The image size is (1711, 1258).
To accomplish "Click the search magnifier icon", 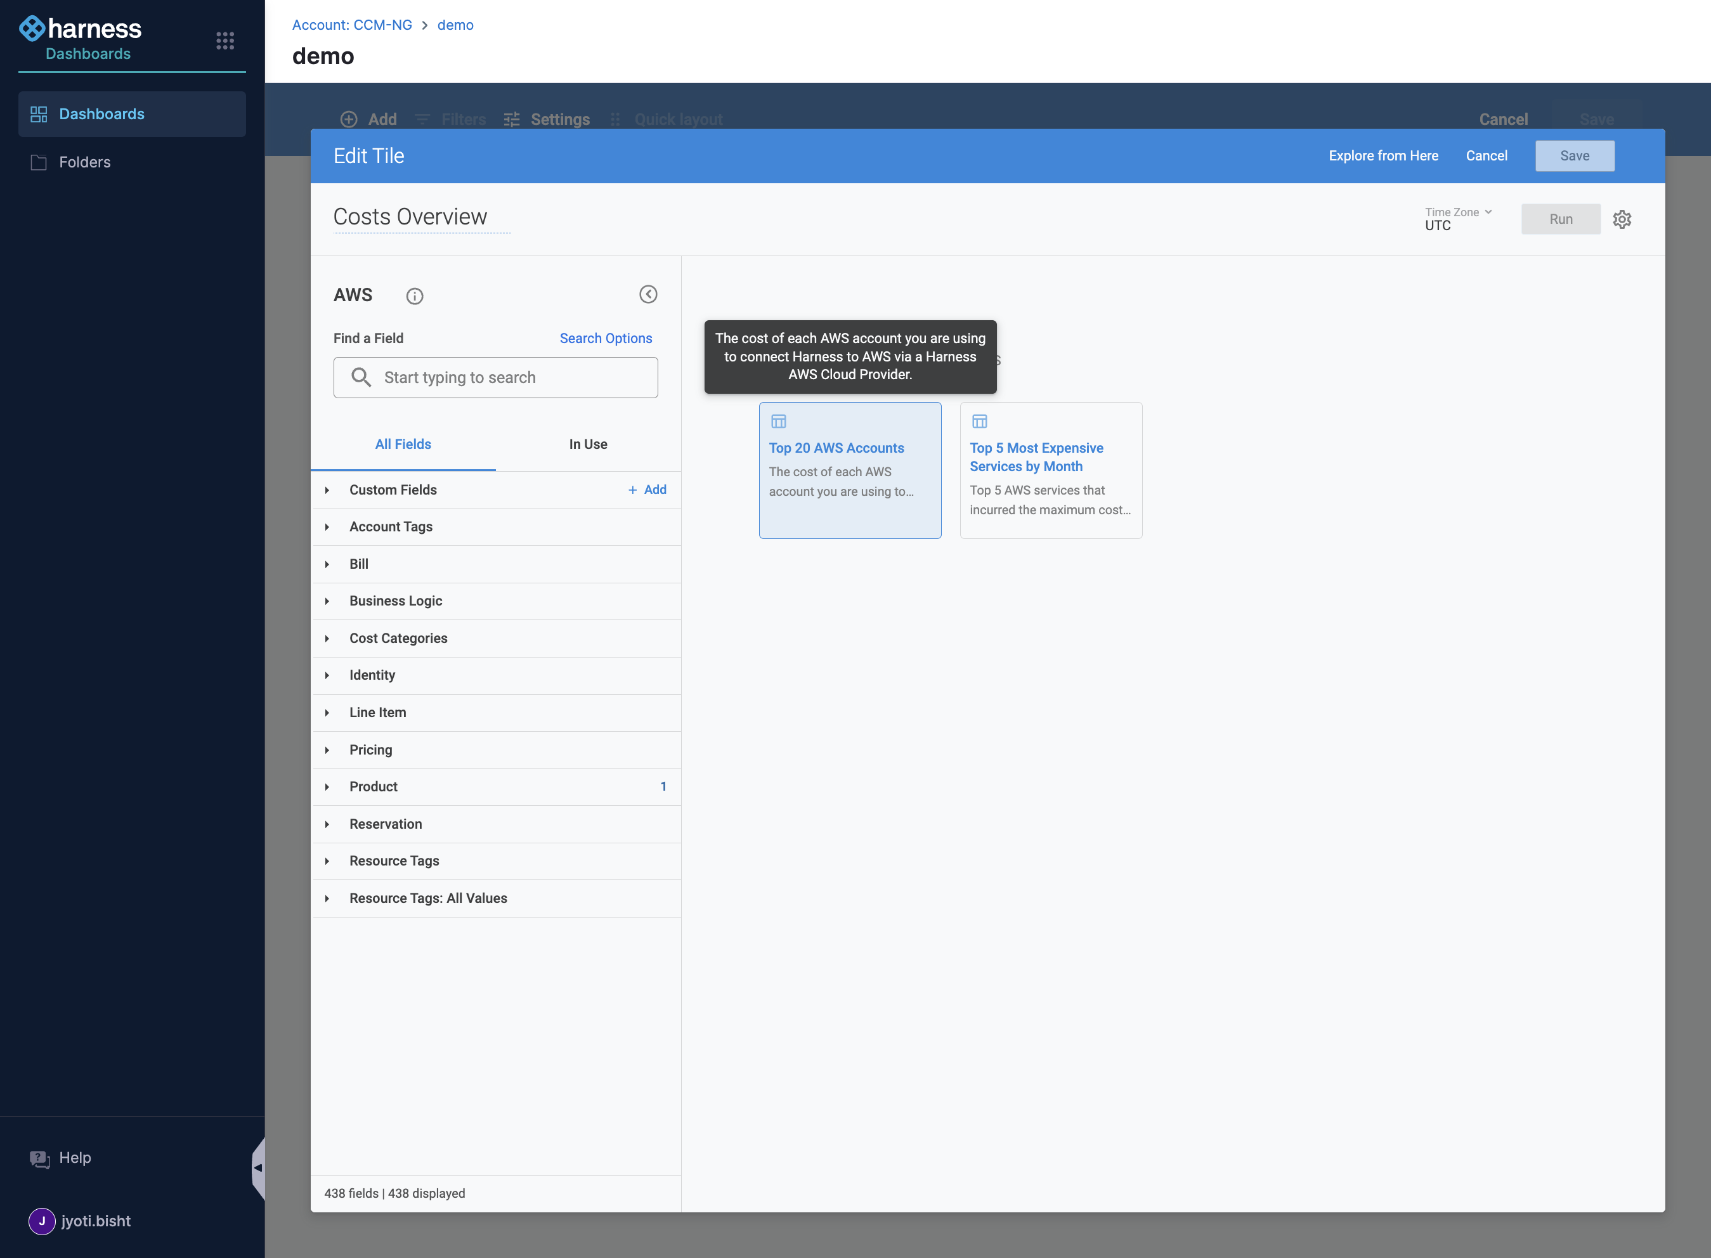I will 361,377.
